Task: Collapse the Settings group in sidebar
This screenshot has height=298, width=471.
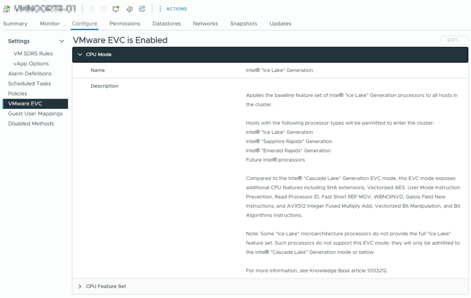Action: point(62,41)
